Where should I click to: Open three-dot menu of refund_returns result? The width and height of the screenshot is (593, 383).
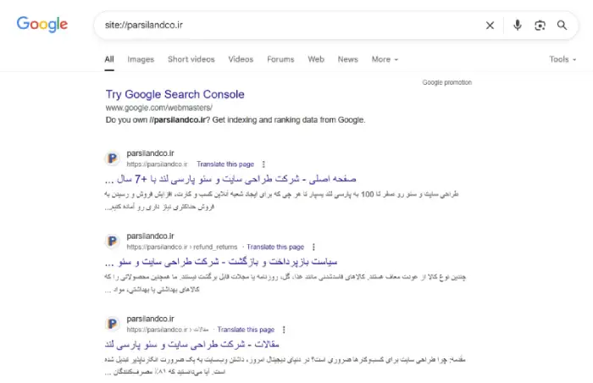313,247
